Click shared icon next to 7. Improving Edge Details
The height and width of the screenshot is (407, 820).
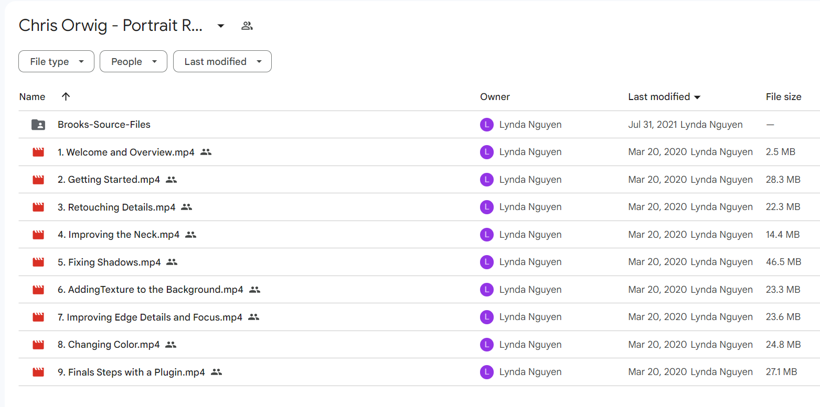coord(254,317)
